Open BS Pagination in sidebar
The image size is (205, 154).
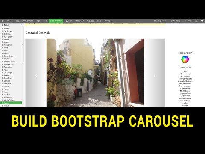[x=7, y=67]
